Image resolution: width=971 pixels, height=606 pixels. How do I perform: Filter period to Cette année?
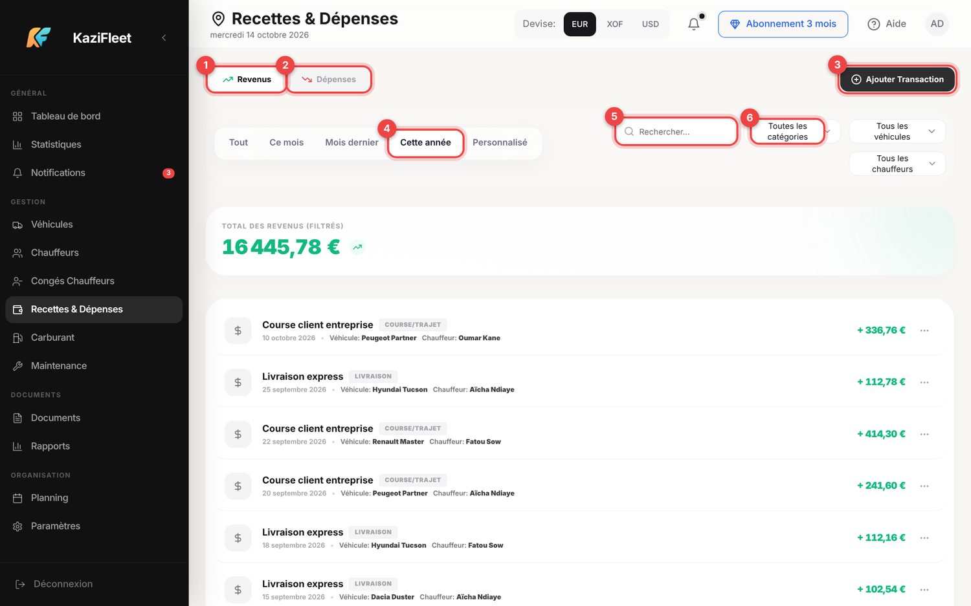(x=425, y=143)
